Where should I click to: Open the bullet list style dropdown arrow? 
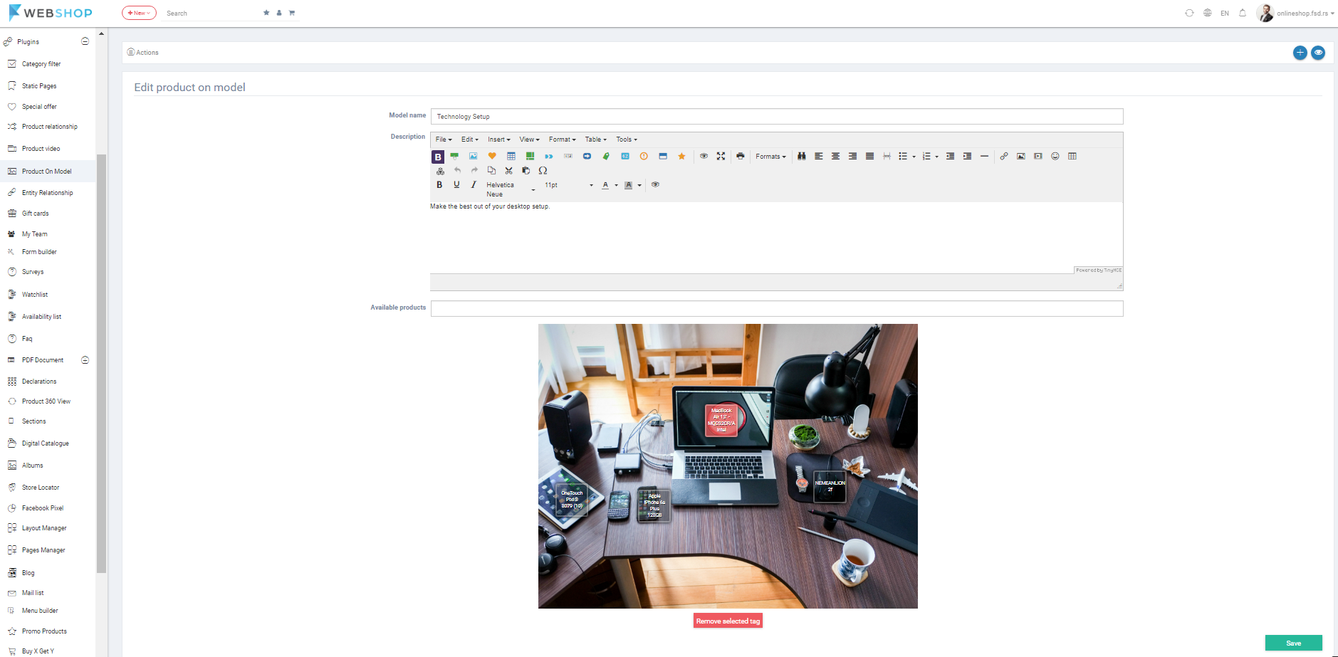point(914,157)
